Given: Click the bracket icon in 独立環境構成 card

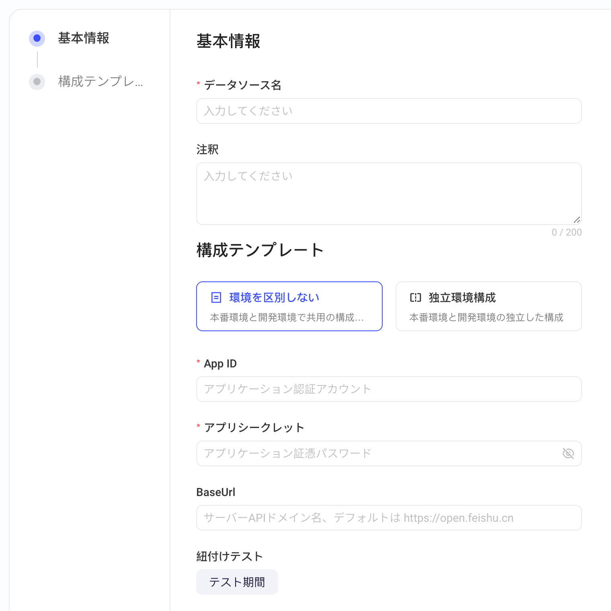Looking at the screenshot, I should [416, 297].
